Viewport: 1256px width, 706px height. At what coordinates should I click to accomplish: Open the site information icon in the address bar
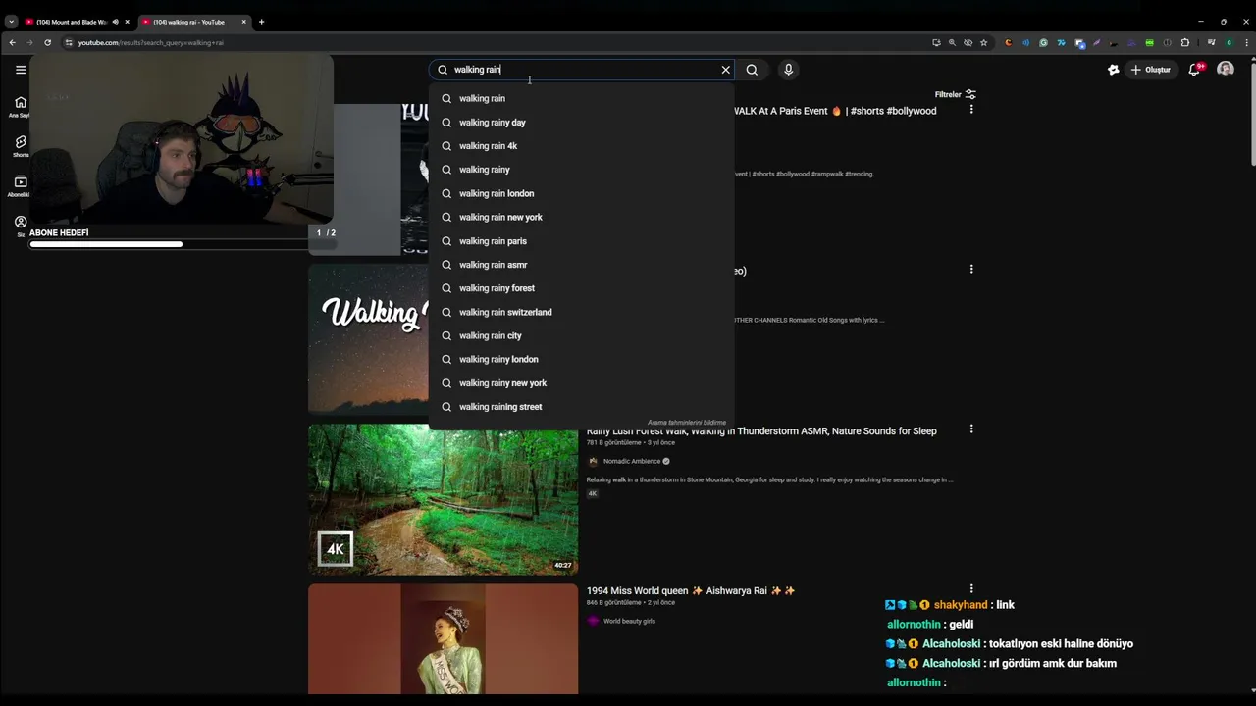69,42
